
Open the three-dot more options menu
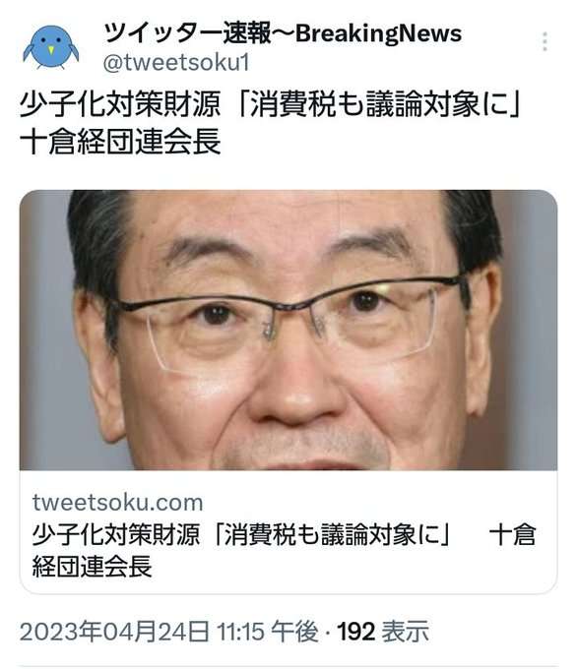point(545,41)
